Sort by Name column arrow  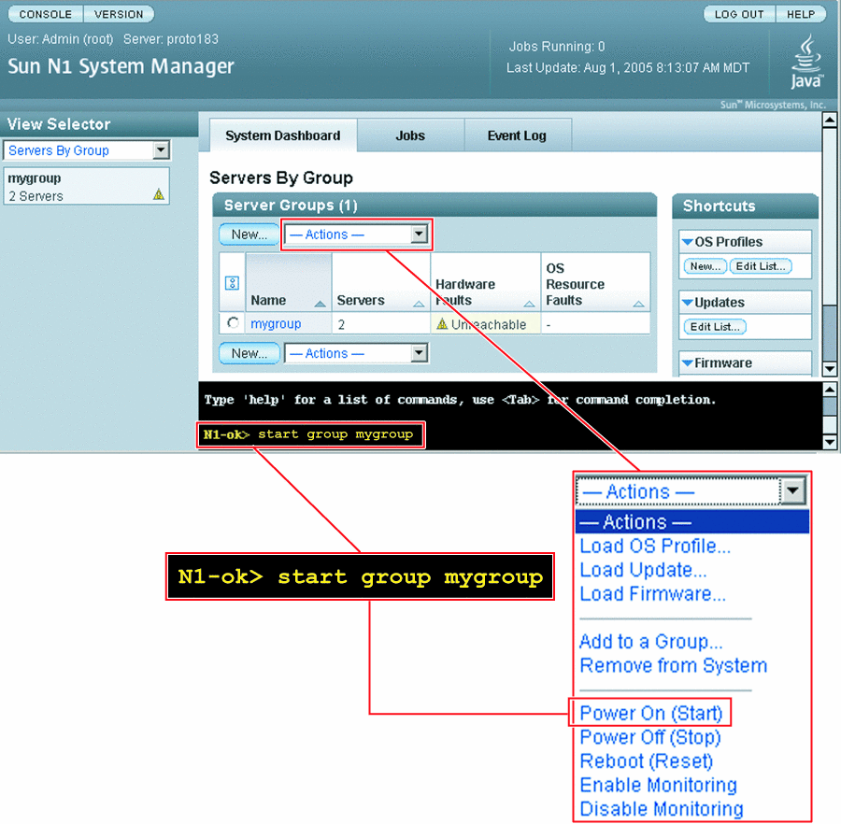(x=320, y=304)
